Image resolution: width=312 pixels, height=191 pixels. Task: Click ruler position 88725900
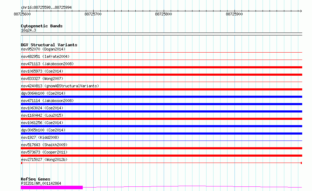(x=234, y=14)
